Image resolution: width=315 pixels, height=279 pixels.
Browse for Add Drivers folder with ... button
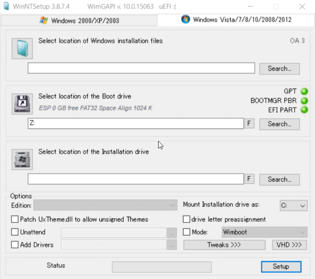pyautogui.click(x=172, y=245)
